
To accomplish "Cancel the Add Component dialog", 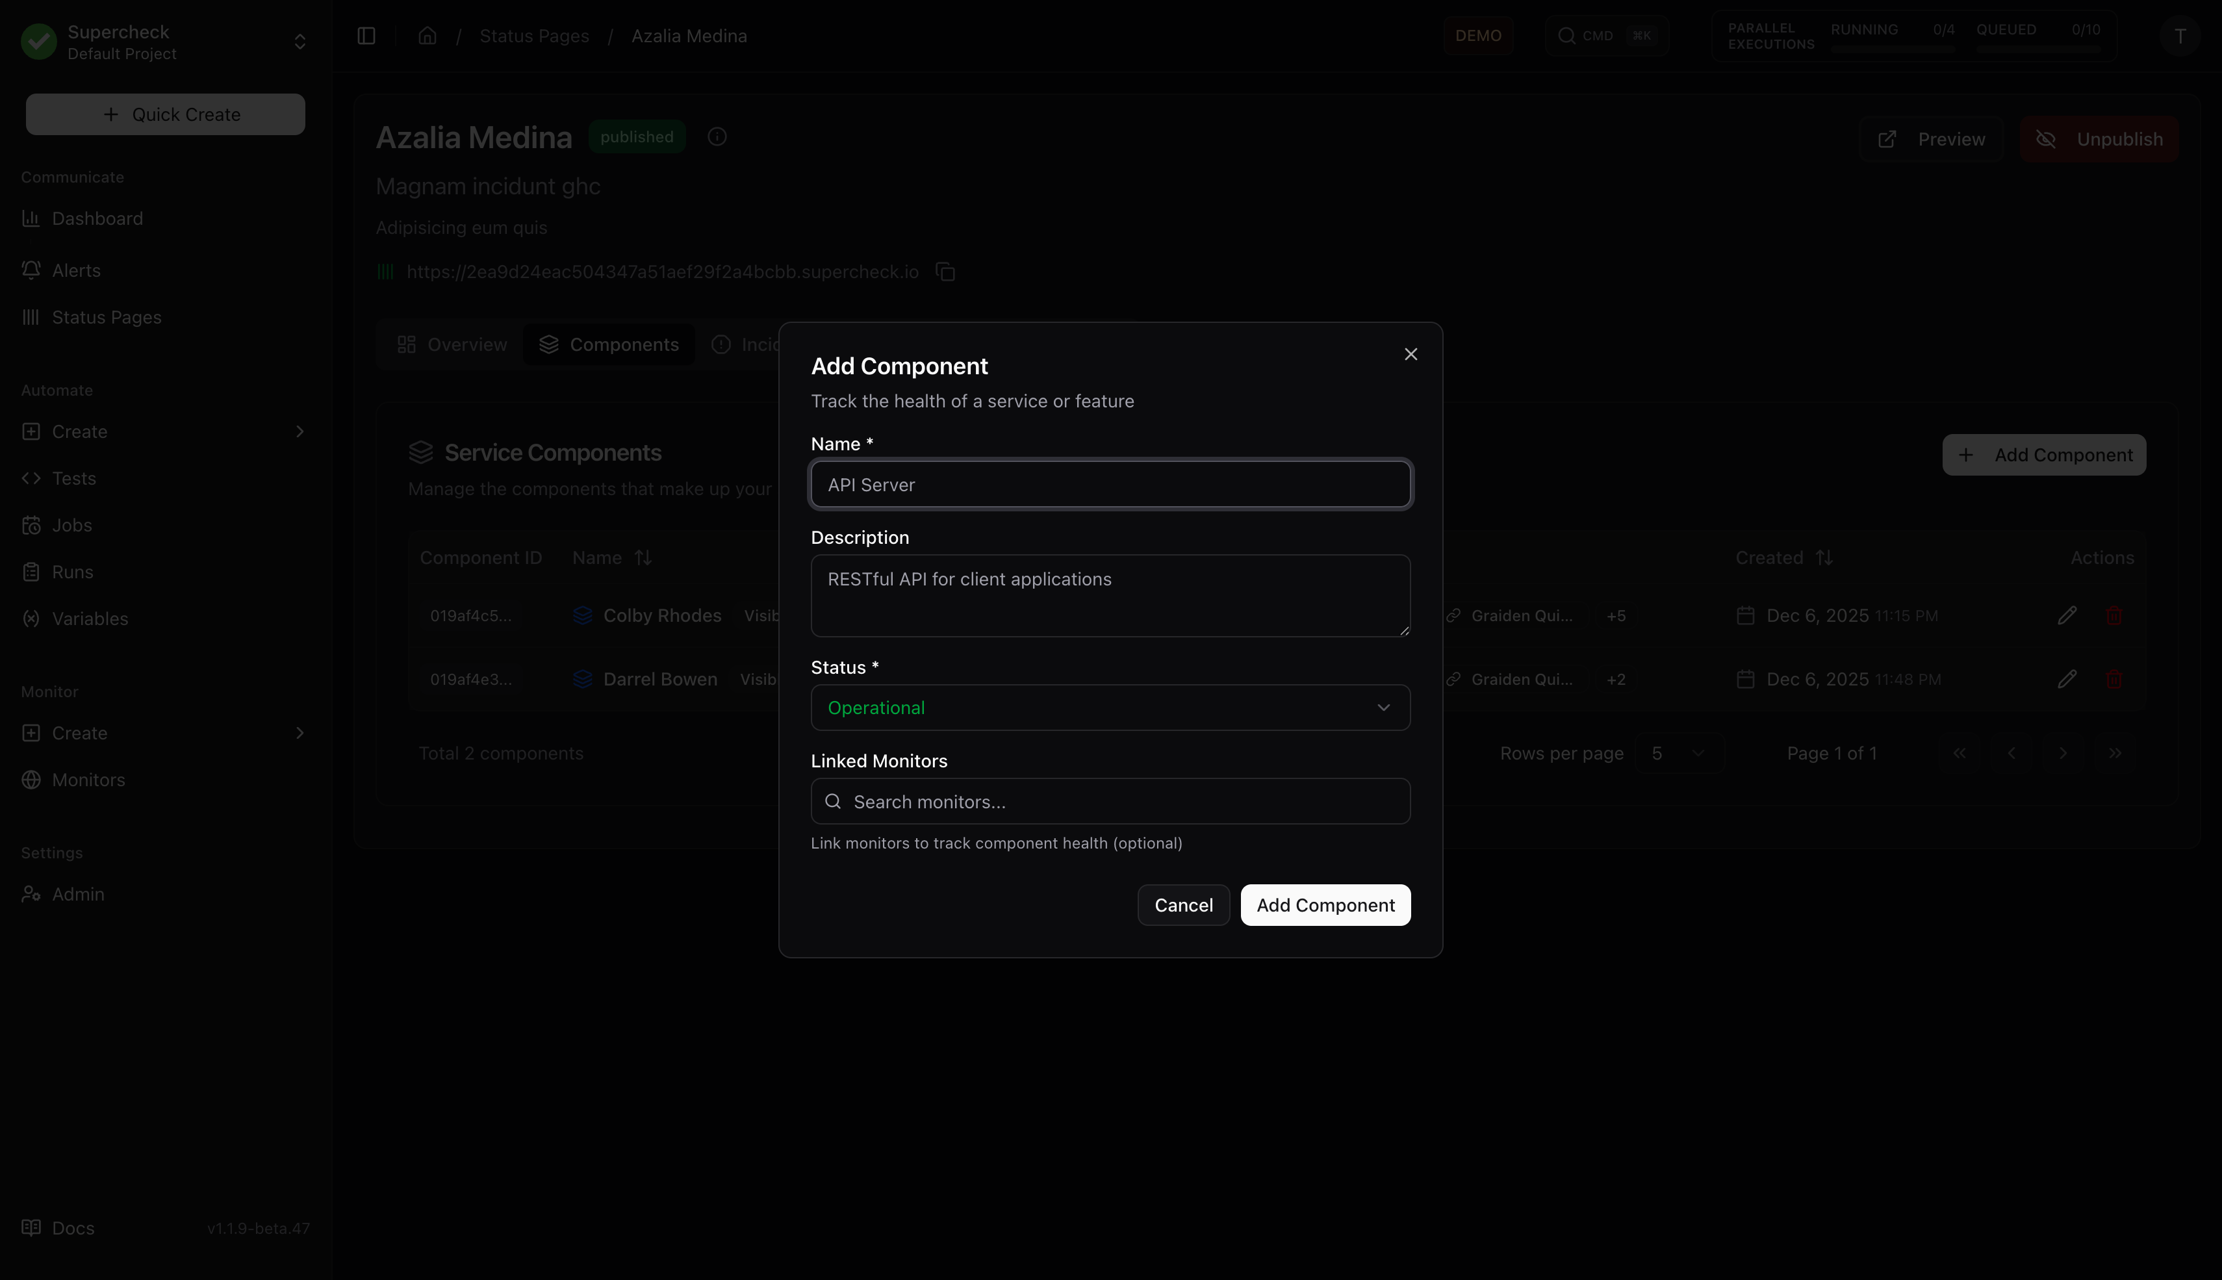I will click(1183, 904).
